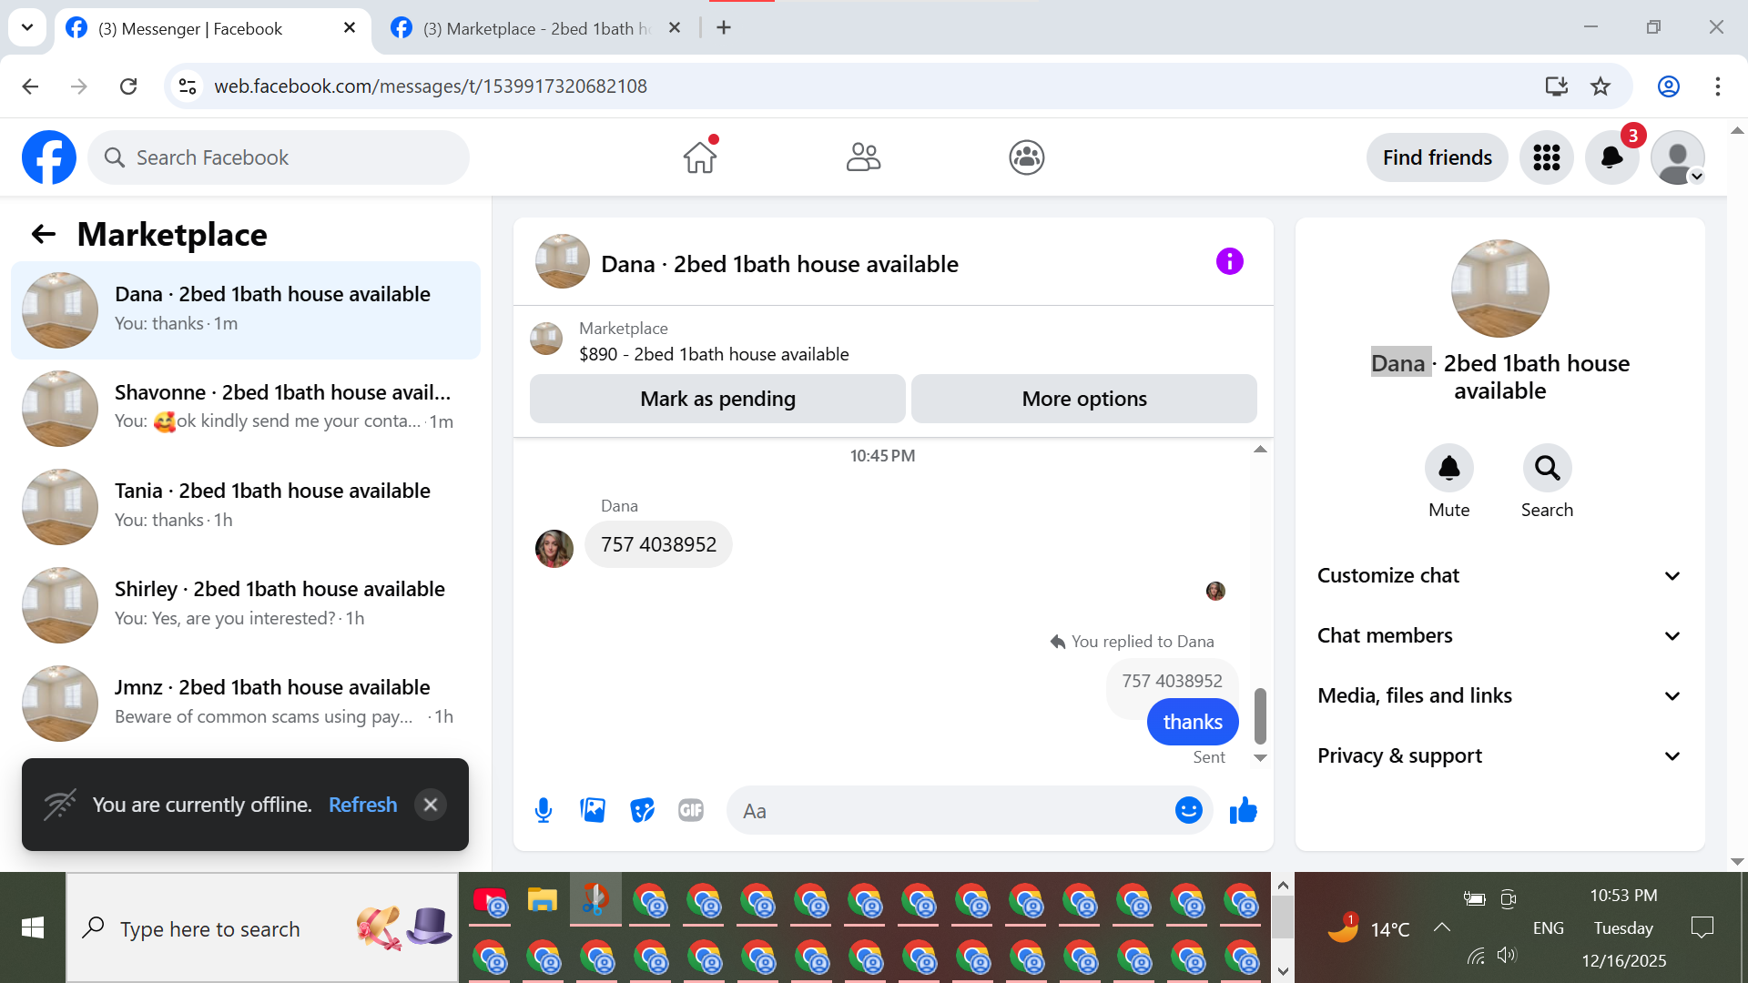Choose a GIF with the GIF icon
1748x983 pixels.
coord(691,810)
